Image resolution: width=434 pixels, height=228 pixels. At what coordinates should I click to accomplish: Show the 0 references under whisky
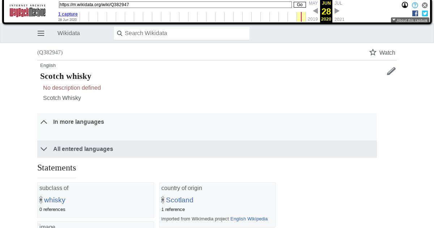52,210
